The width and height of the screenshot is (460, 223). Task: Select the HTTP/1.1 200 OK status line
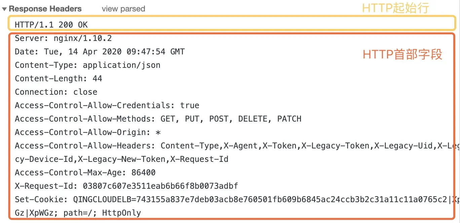[51, 25]
